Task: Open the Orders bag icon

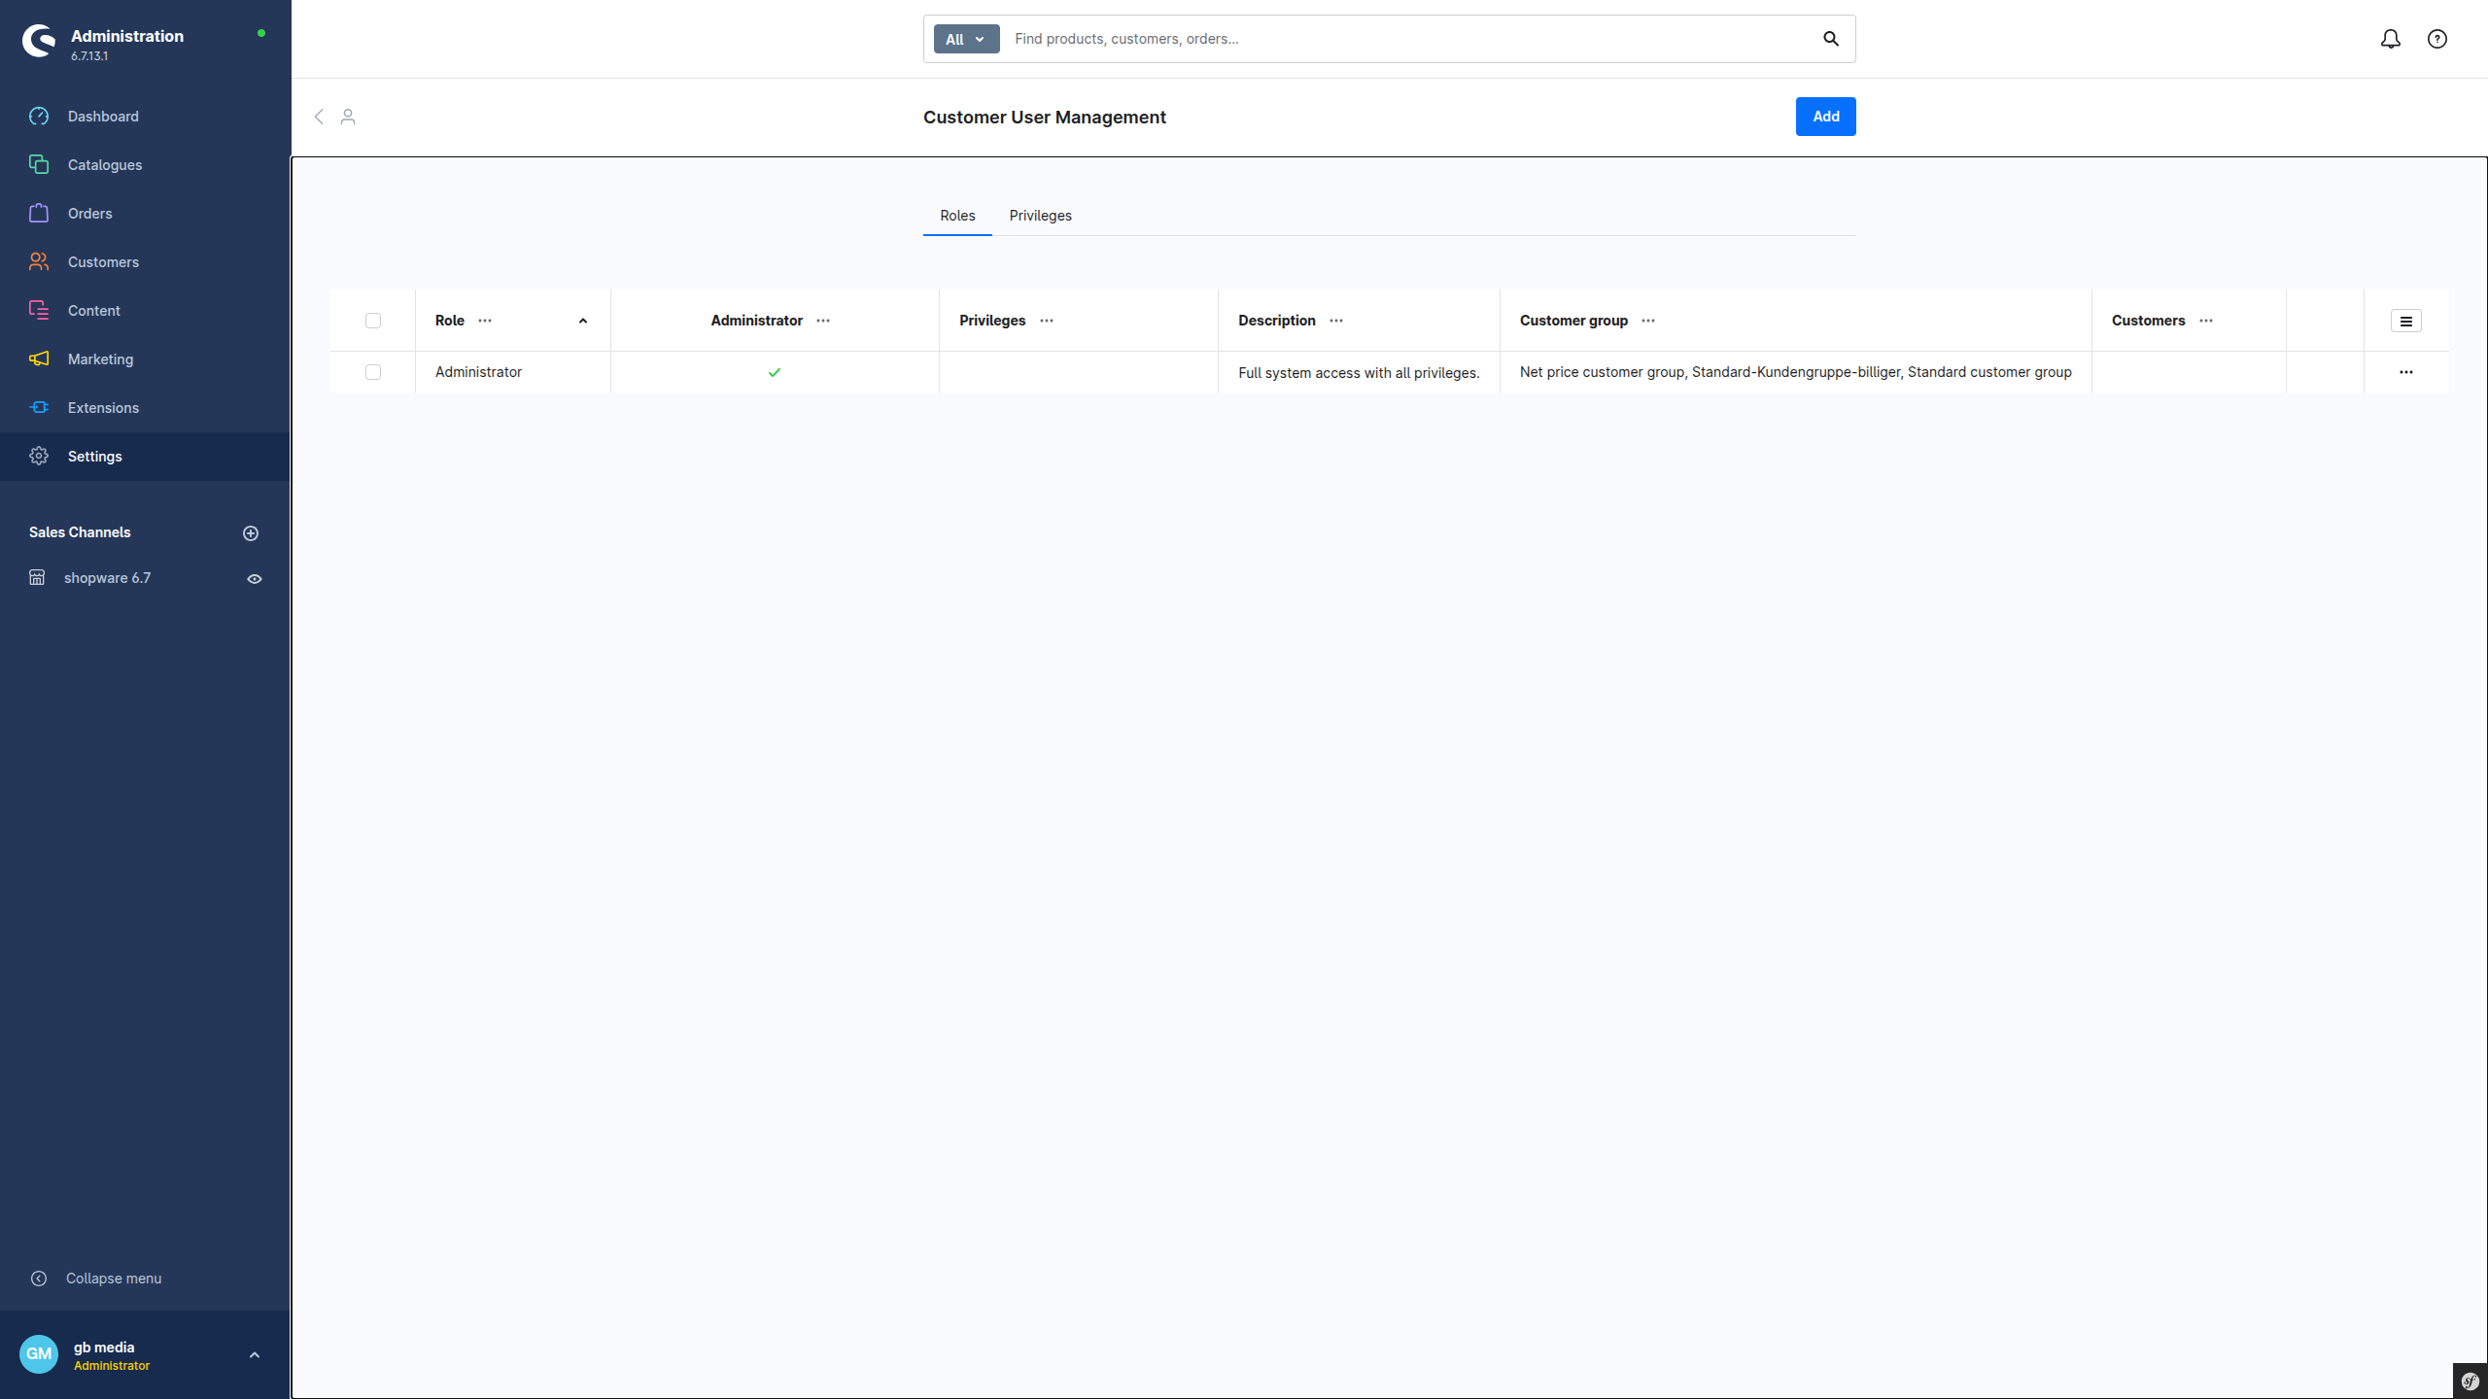Action: click(39, 214)
